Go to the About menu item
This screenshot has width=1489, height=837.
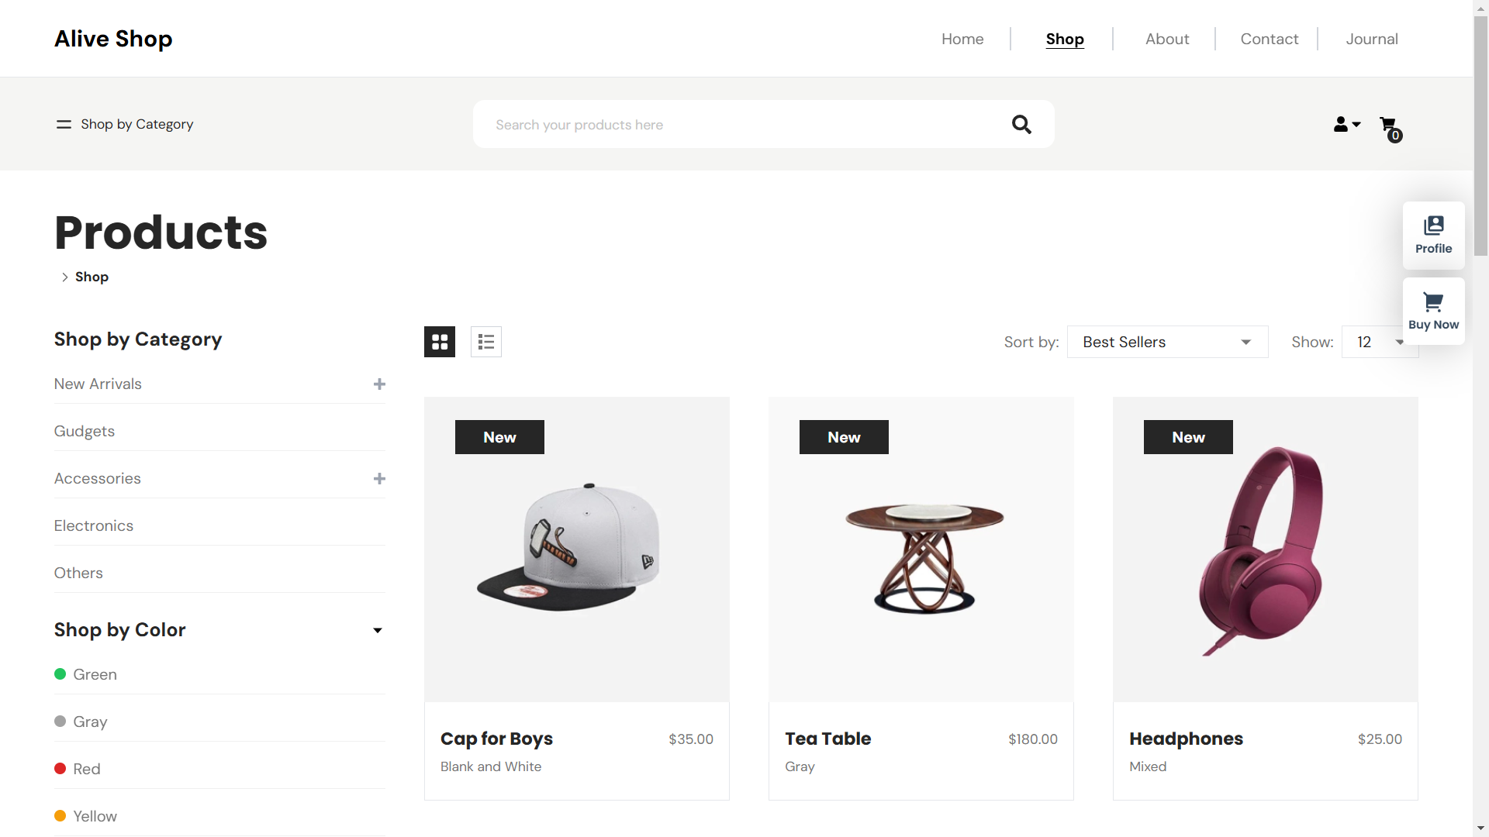click(x=1167, y=39)
